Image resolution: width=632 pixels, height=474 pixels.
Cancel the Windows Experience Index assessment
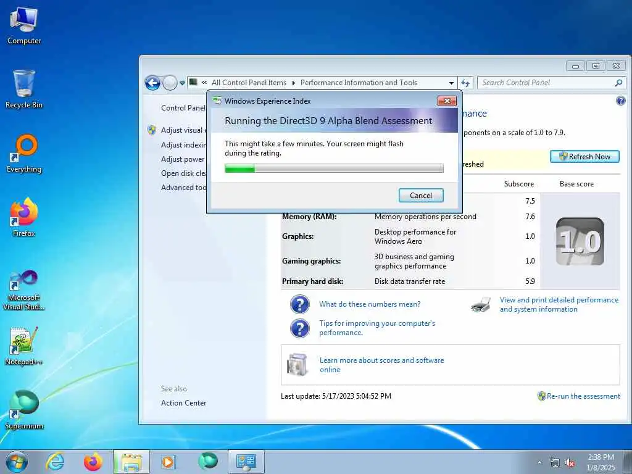tap(421, 196)
